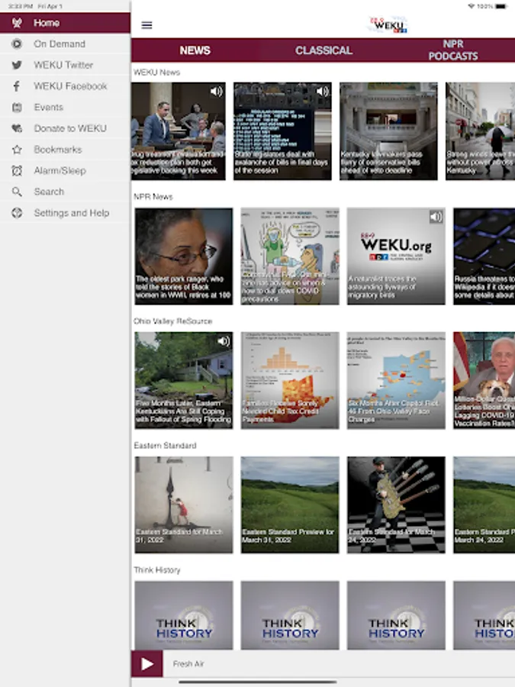515x687 pixels.
Task: Open Eastern Standard Preview for March 31
Action: coord(290,505)
